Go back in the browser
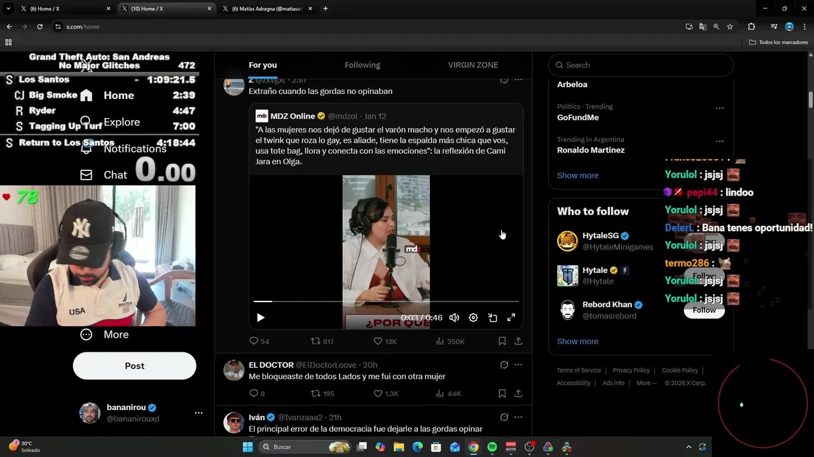 coord(9,27)
